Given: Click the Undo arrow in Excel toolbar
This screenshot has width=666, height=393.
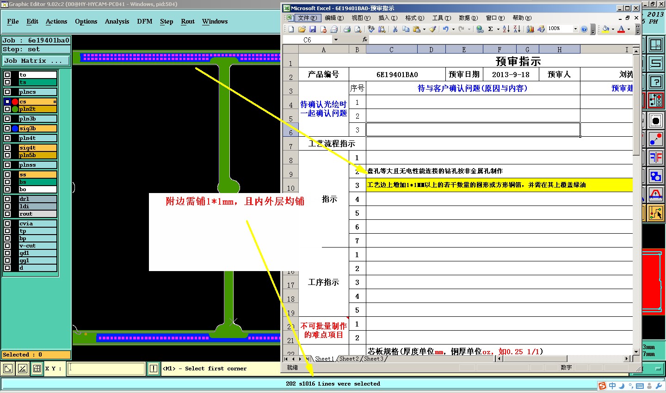Looking at the screenshot, I should tap(446, 29).
